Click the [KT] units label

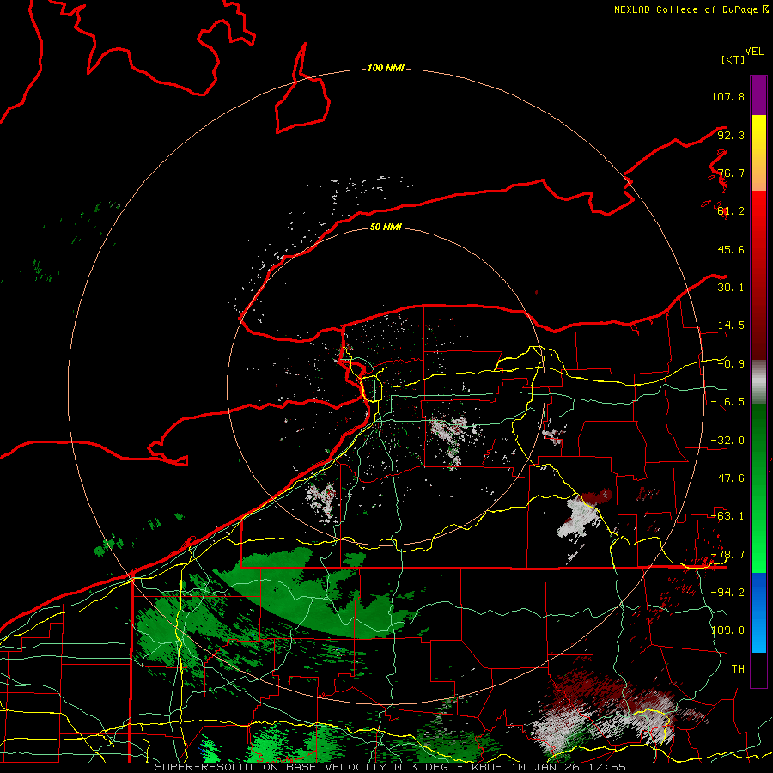(x=733, y=59)
